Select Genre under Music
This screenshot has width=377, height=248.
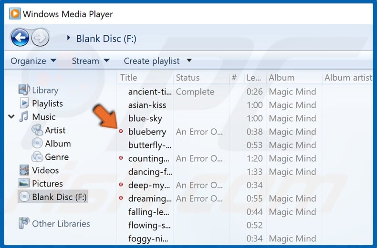click(x=57, y=157)
